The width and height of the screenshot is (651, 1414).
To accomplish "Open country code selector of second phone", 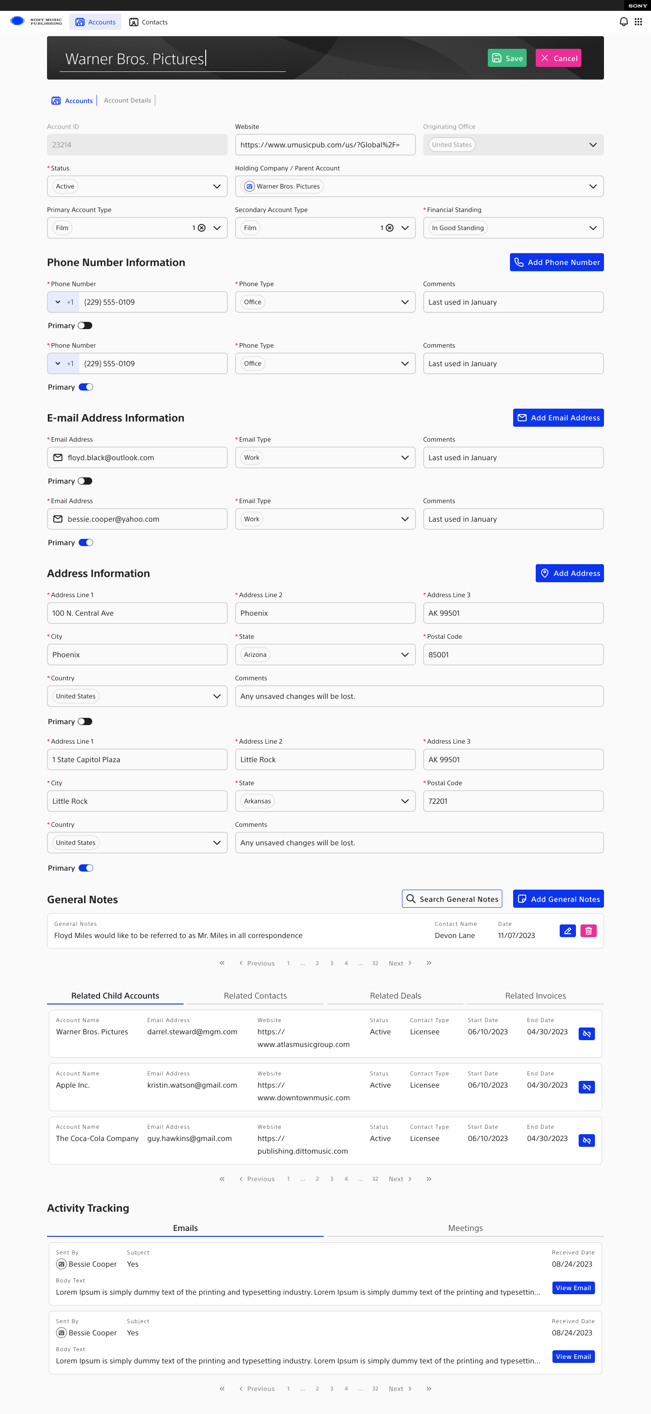I will (x=63, y=363).
